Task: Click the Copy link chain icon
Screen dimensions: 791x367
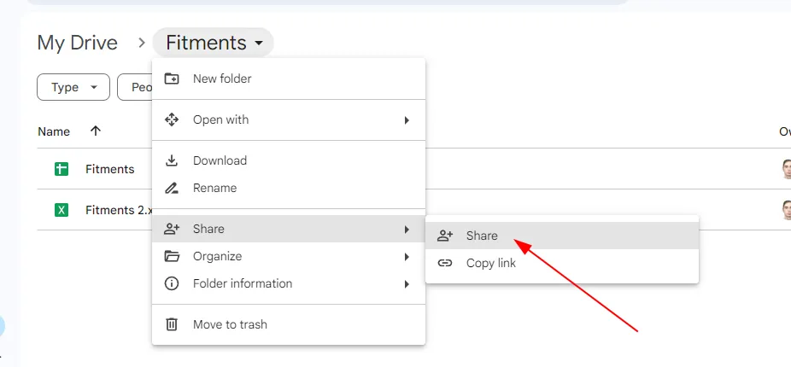Action: [x=445, y=263]
